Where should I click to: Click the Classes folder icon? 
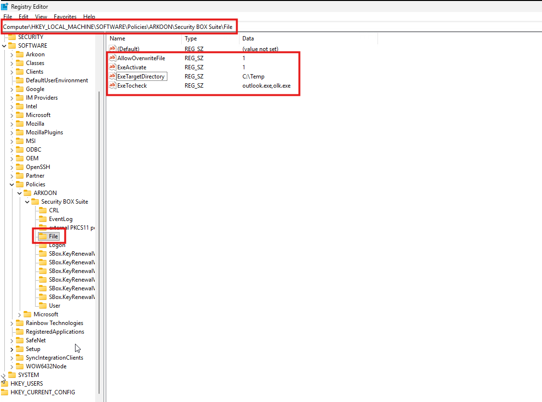(x=20, y=63)
